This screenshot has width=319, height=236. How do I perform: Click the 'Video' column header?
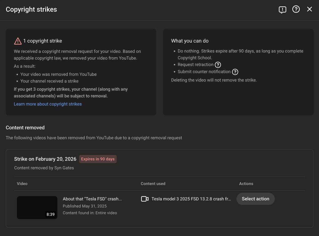click(22, 184)
